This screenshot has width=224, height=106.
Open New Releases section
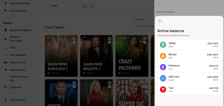point(18,55)
